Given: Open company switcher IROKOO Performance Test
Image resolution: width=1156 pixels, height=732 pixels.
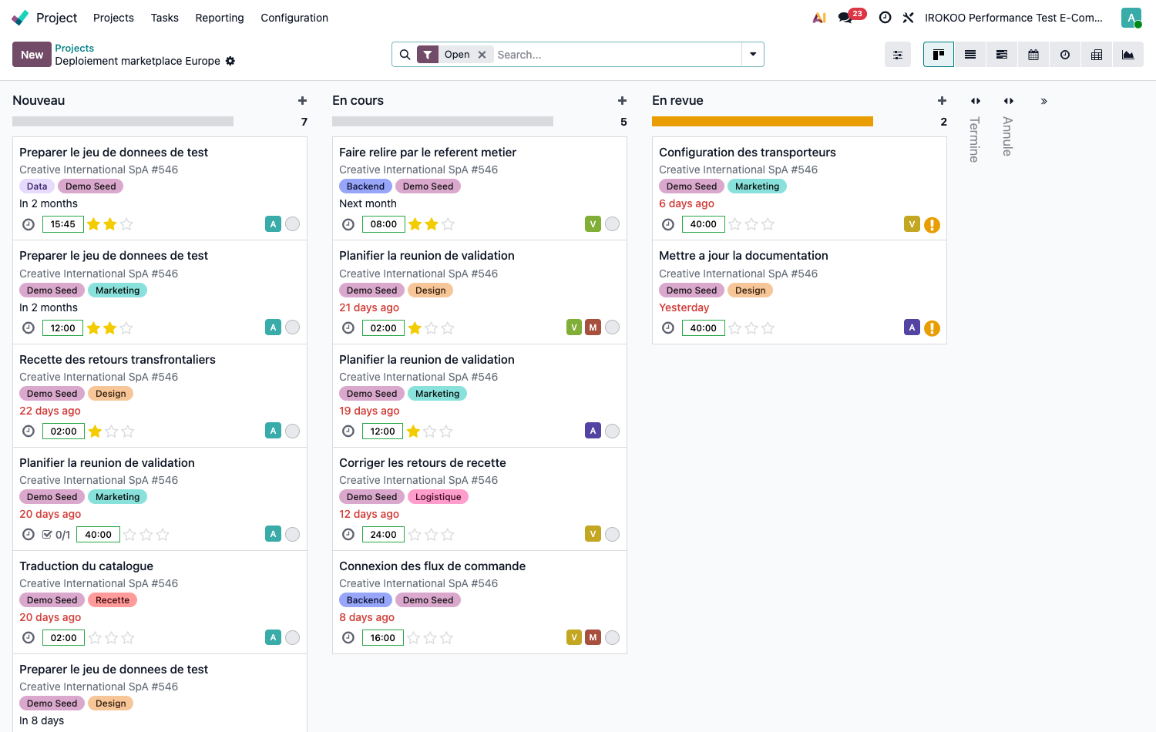Looking at the screenshot, I should (1014, 18).
